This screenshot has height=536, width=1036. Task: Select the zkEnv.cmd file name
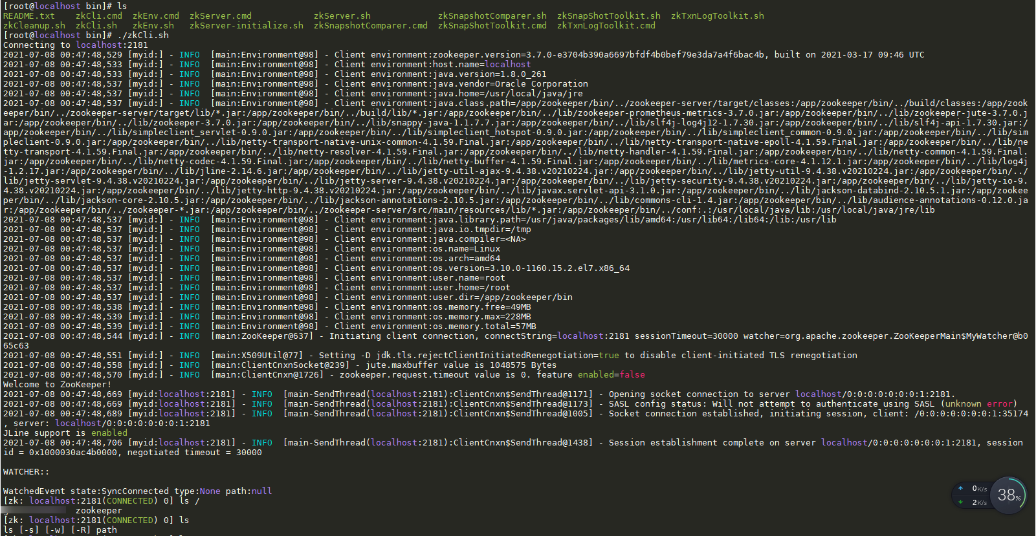(156, 16)
